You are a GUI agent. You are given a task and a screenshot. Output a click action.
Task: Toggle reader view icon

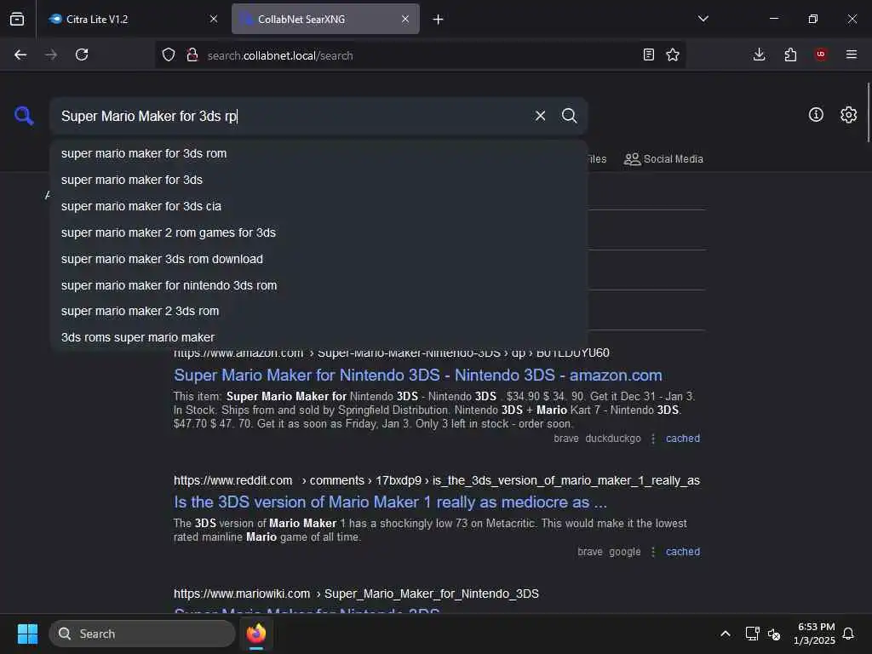pyautogui.click(x=648, y=54)
